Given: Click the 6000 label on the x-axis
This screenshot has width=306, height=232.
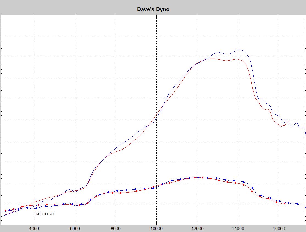Looking at the screenshot, I should coord(75,228).
